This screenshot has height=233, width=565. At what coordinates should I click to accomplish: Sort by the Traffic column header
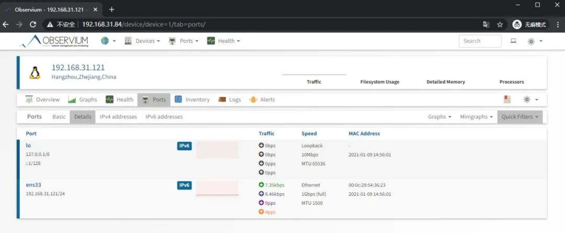click(x=266, y=134)
